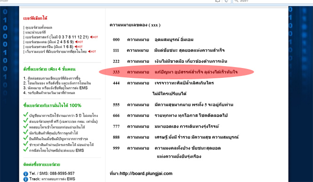Click the number 333 in the highlighted row
This screenshot has width=313, height=182.
click(116, 72)
